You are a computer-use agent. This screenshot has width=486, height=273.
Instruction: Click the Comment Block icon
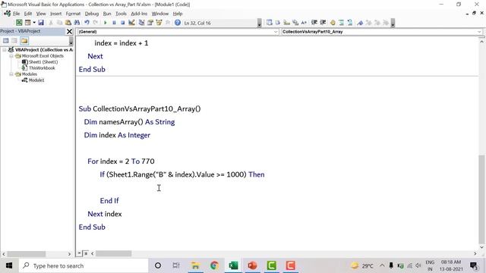[341, 23]
